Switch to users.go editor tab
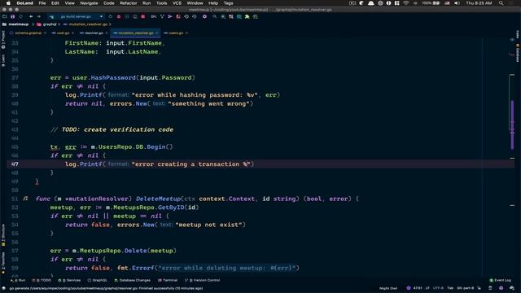 (176, 33)
